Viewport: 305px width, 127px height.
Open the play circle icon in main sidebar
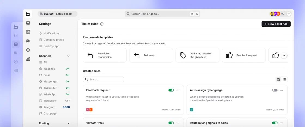click(x=28, y=50)
